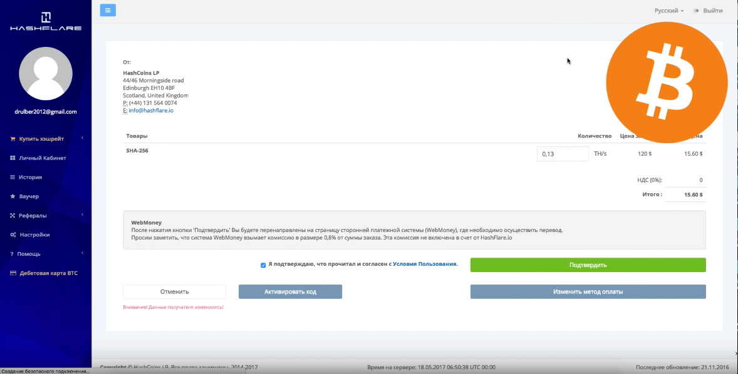Click the HashFlare logo
This screenshot has height=374, width=738.
[46, 21]
